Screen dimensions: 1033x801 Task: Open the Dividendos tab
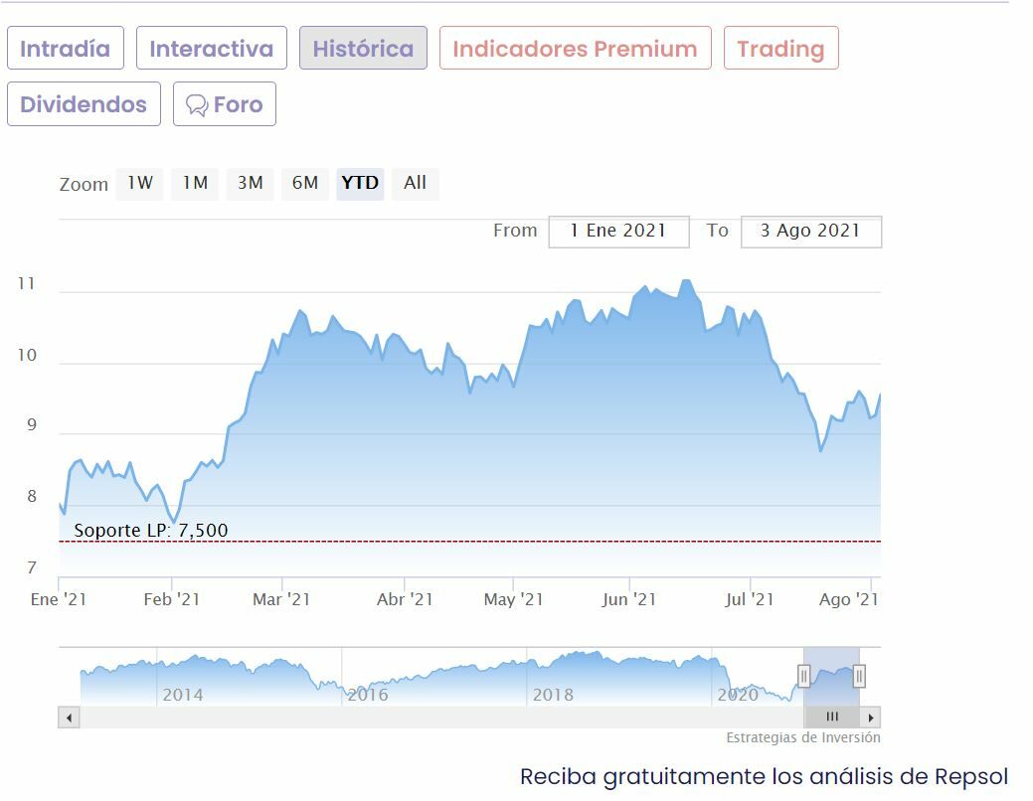84,104
